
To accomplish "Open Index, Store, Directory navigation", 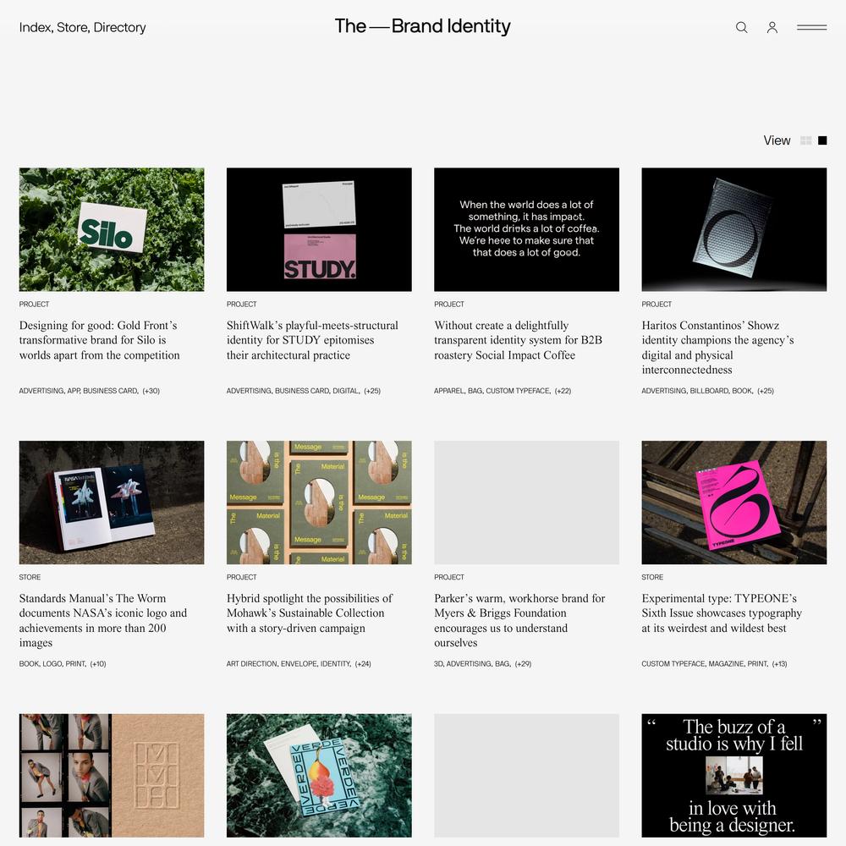I will (83, 27).
